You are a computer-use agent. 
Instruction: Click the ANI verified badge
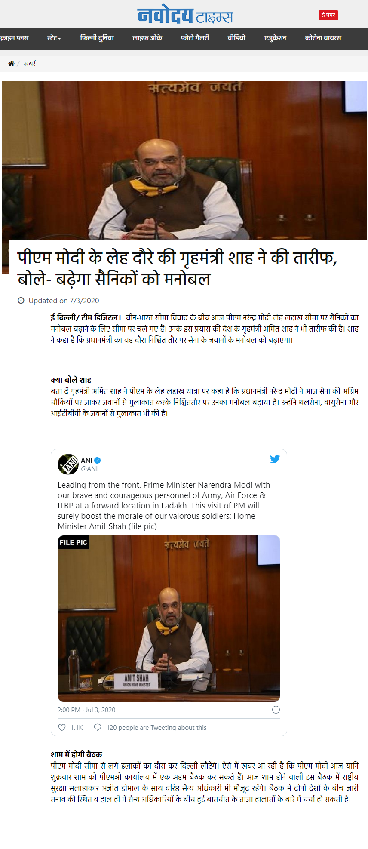coord(98,460)
